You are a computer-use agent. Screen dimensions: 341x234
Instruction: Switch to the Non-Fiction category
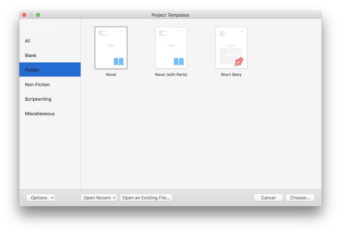(x=37, y=84)
